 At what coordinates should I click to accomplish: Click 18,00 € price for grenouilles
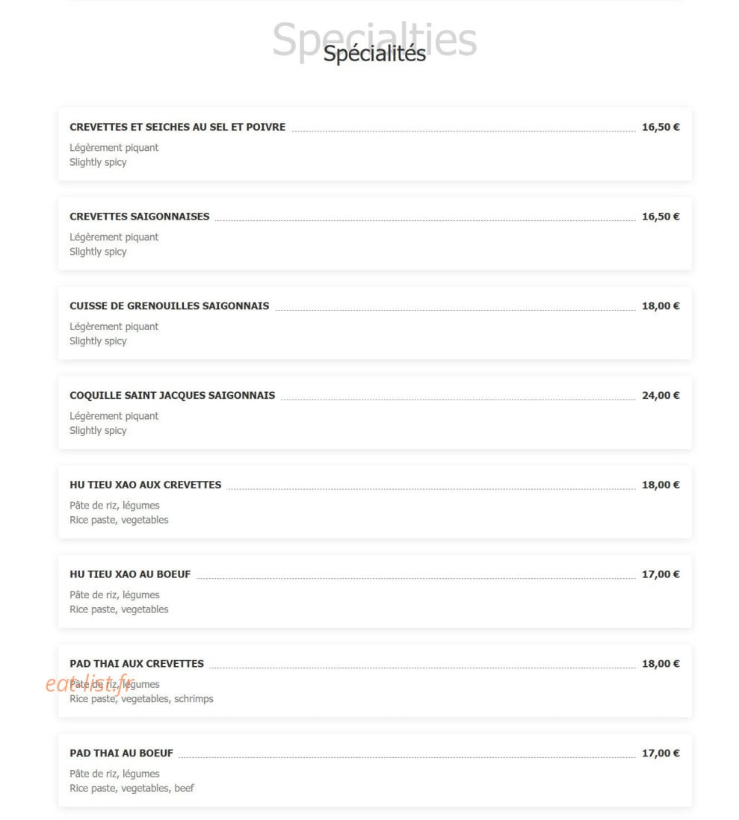(x=661, y=306)
